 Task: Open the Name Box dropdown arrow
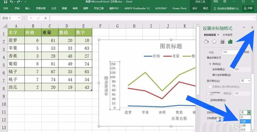pos(19,18)
